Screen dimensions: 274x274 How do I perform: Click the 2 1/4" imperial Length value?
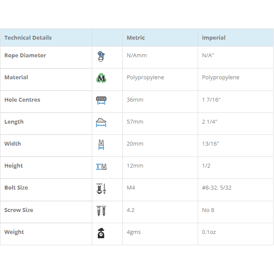click(x=209, y=121)
